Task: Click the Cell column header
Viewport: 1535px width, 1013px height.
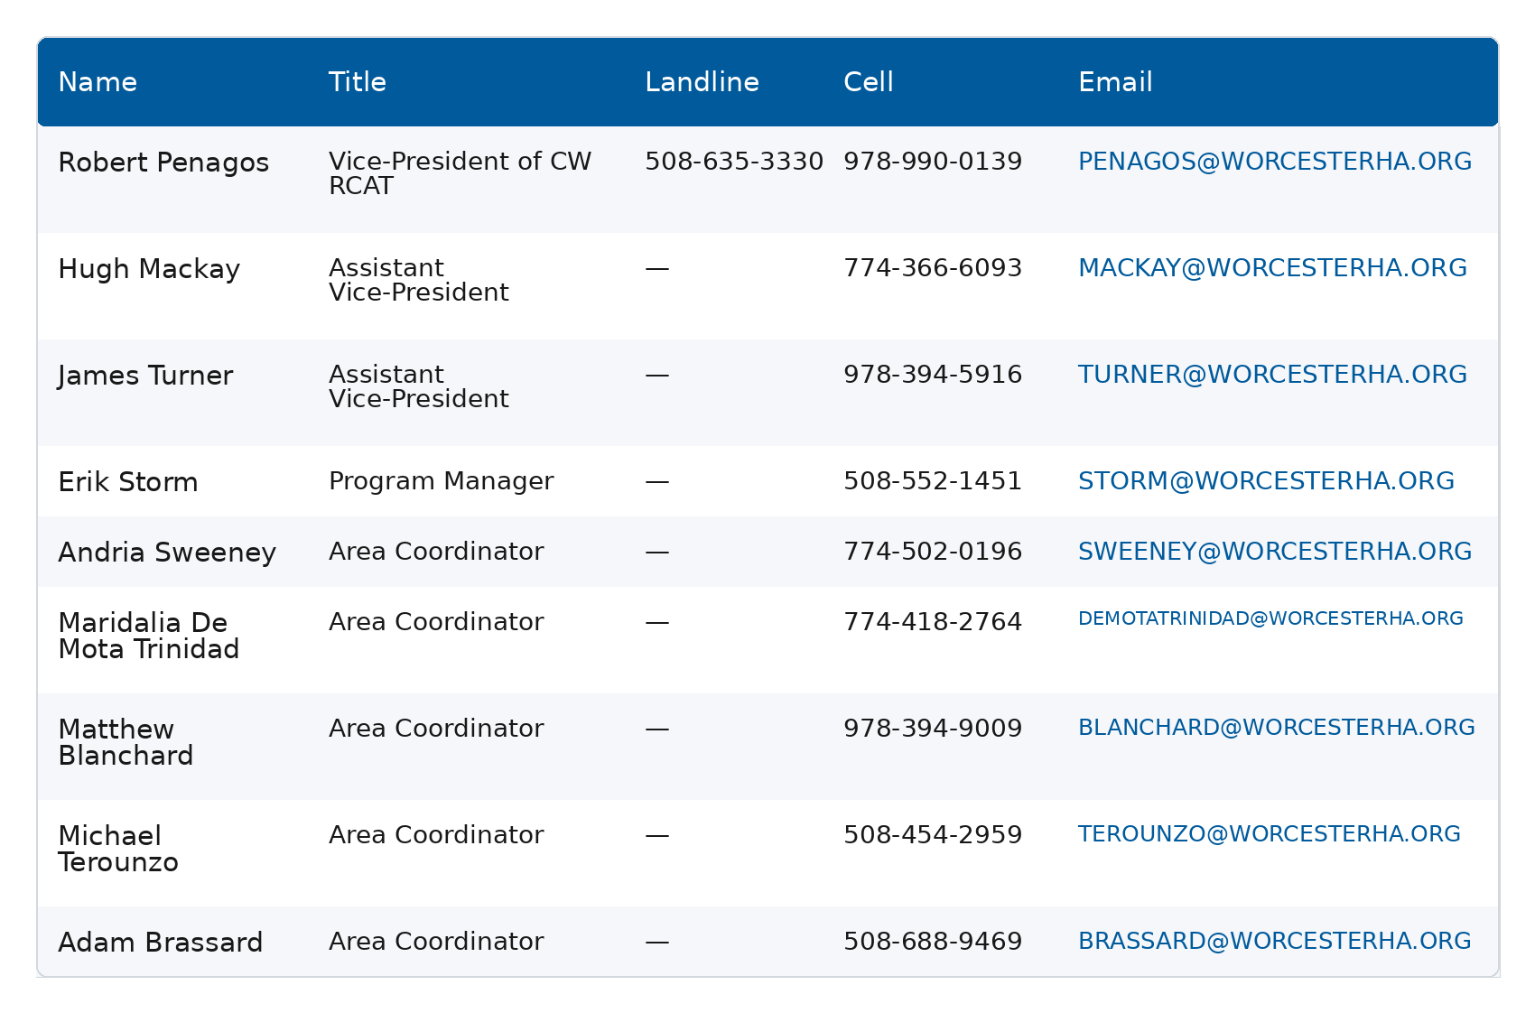Action: (x=868, y=82)
